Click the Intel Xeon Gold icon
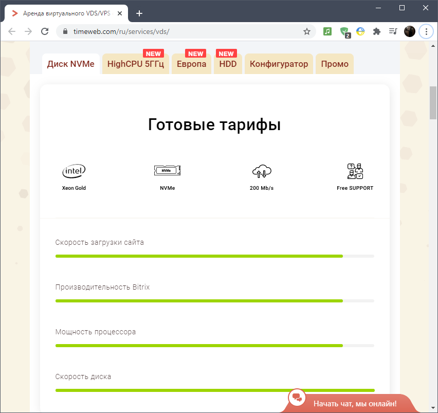 pos(74,171)
